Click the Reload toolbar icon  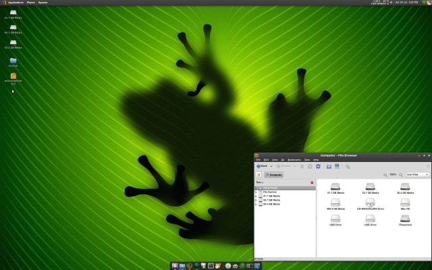(318, 167)
